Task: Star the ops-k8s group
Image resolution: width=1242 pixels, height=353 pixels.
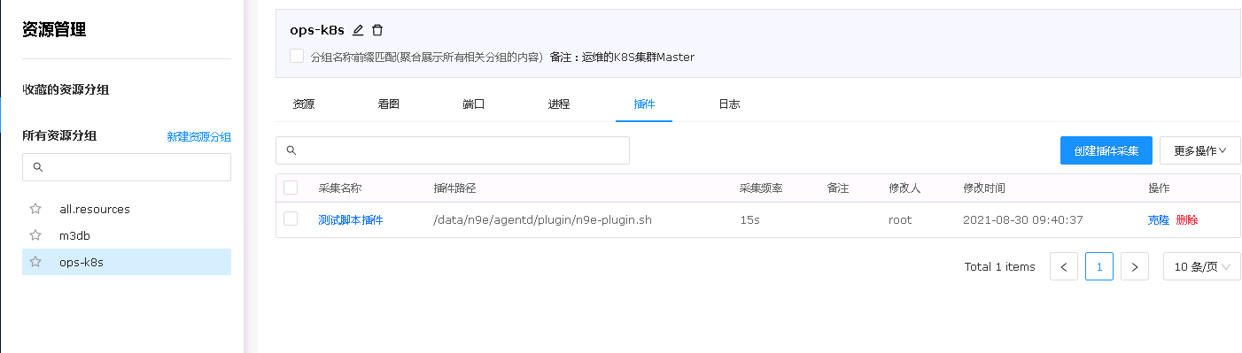Action: point(35,262)
